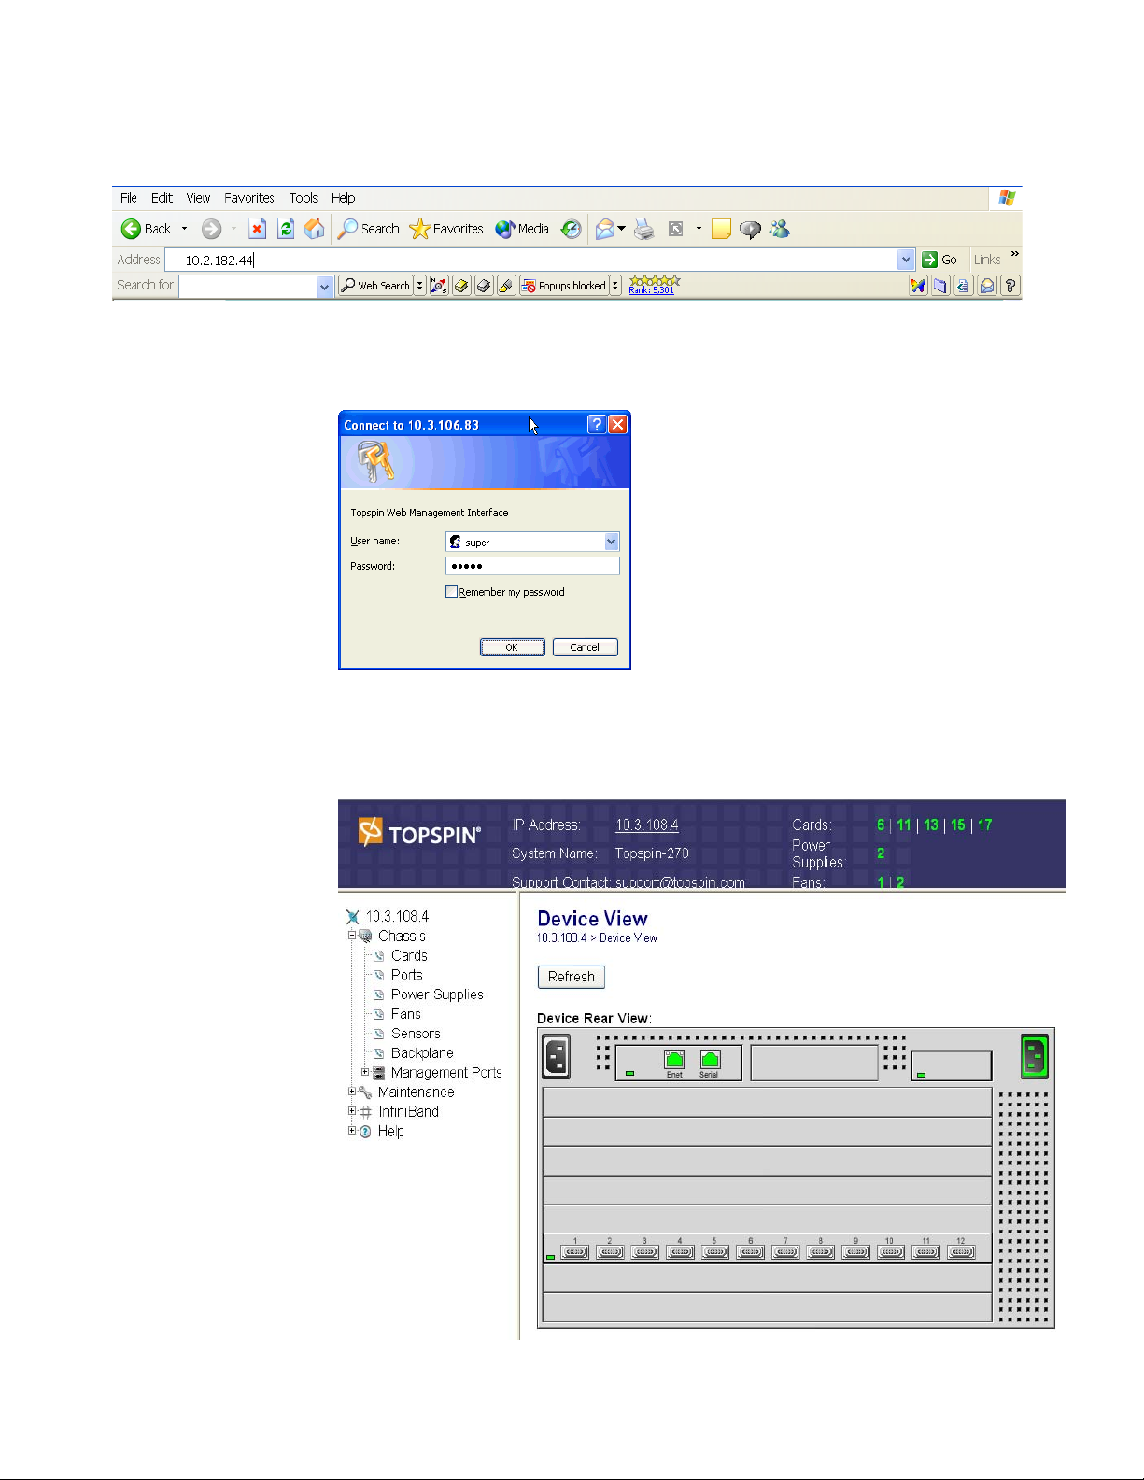Click the highlighter icon on the search toolbar
Viewport: 1144px width, 1480px height.
point(506,286)
